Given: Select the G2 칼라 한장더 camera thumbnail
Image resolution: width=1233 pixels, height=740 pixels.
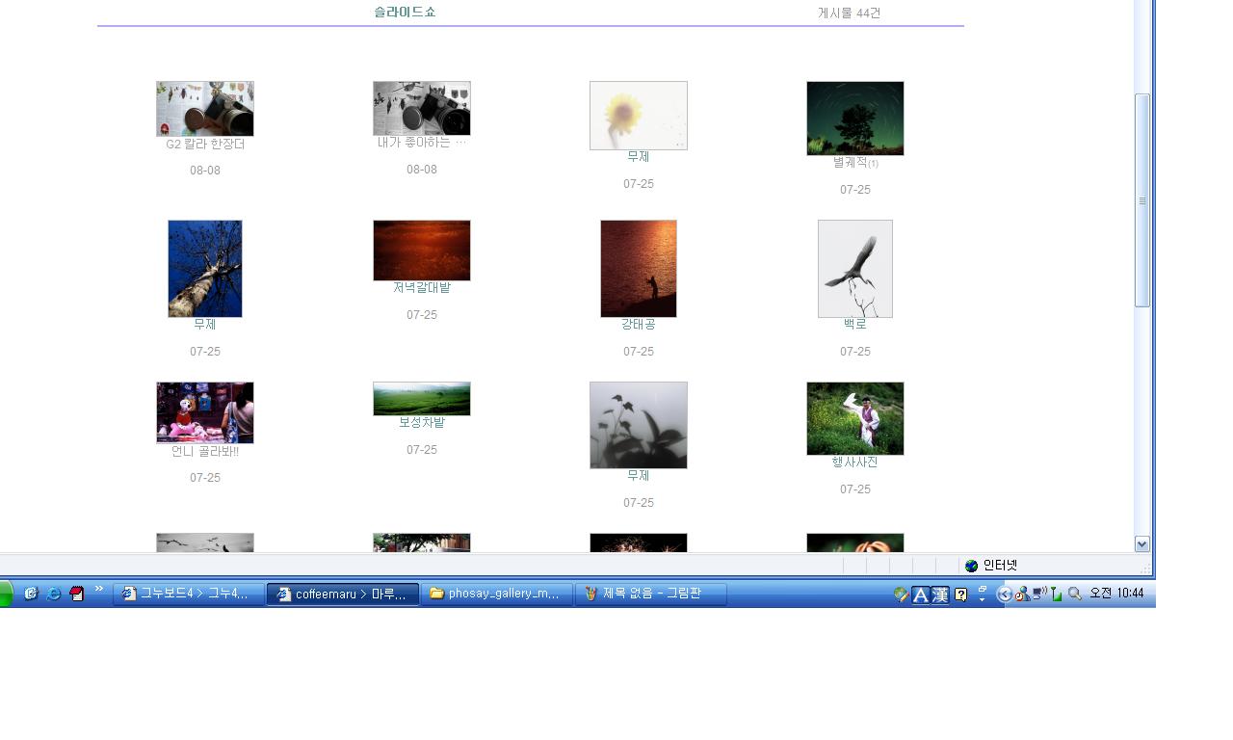Looking at the screenshot, I should click(x=205, y=109).
